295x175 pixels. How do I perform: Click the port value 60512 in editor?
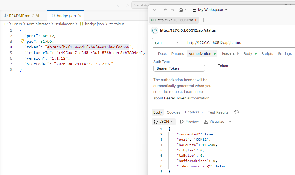click(x=48, y=36)
